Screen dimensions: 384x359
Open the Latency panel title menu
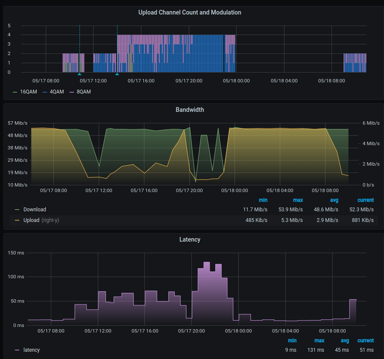coord(190,239)
